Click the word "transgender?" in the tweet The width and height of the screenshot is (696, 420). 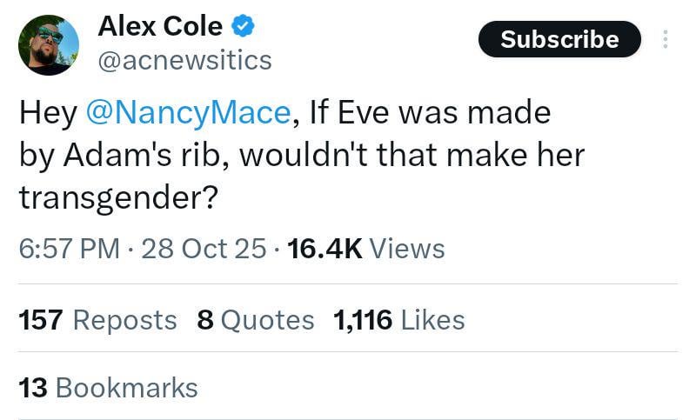pos(117,197)
